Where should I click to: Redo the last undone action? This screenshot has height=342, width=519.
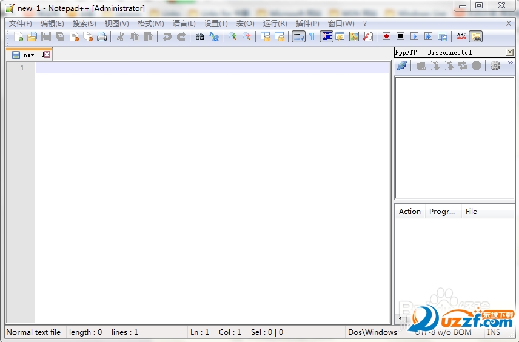(x=181, y=36)
